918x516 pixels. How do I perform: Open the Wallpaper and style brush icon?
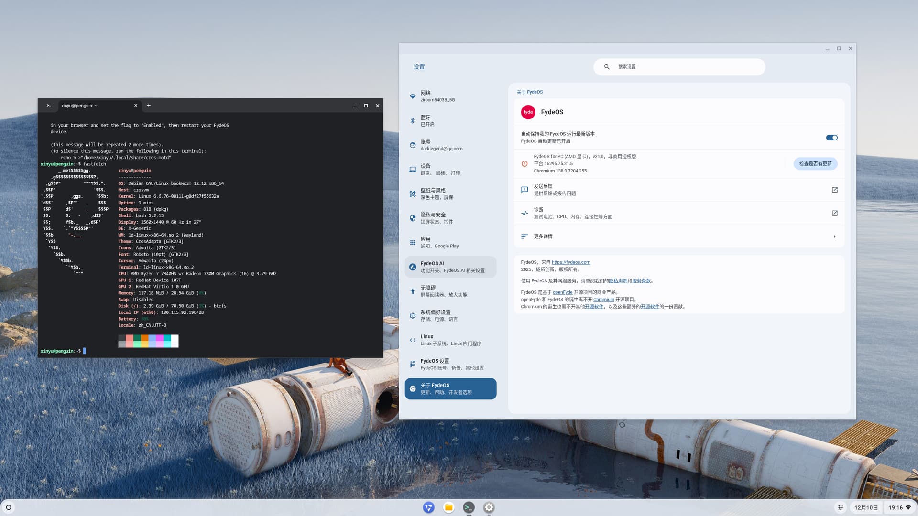coord(413,194)
